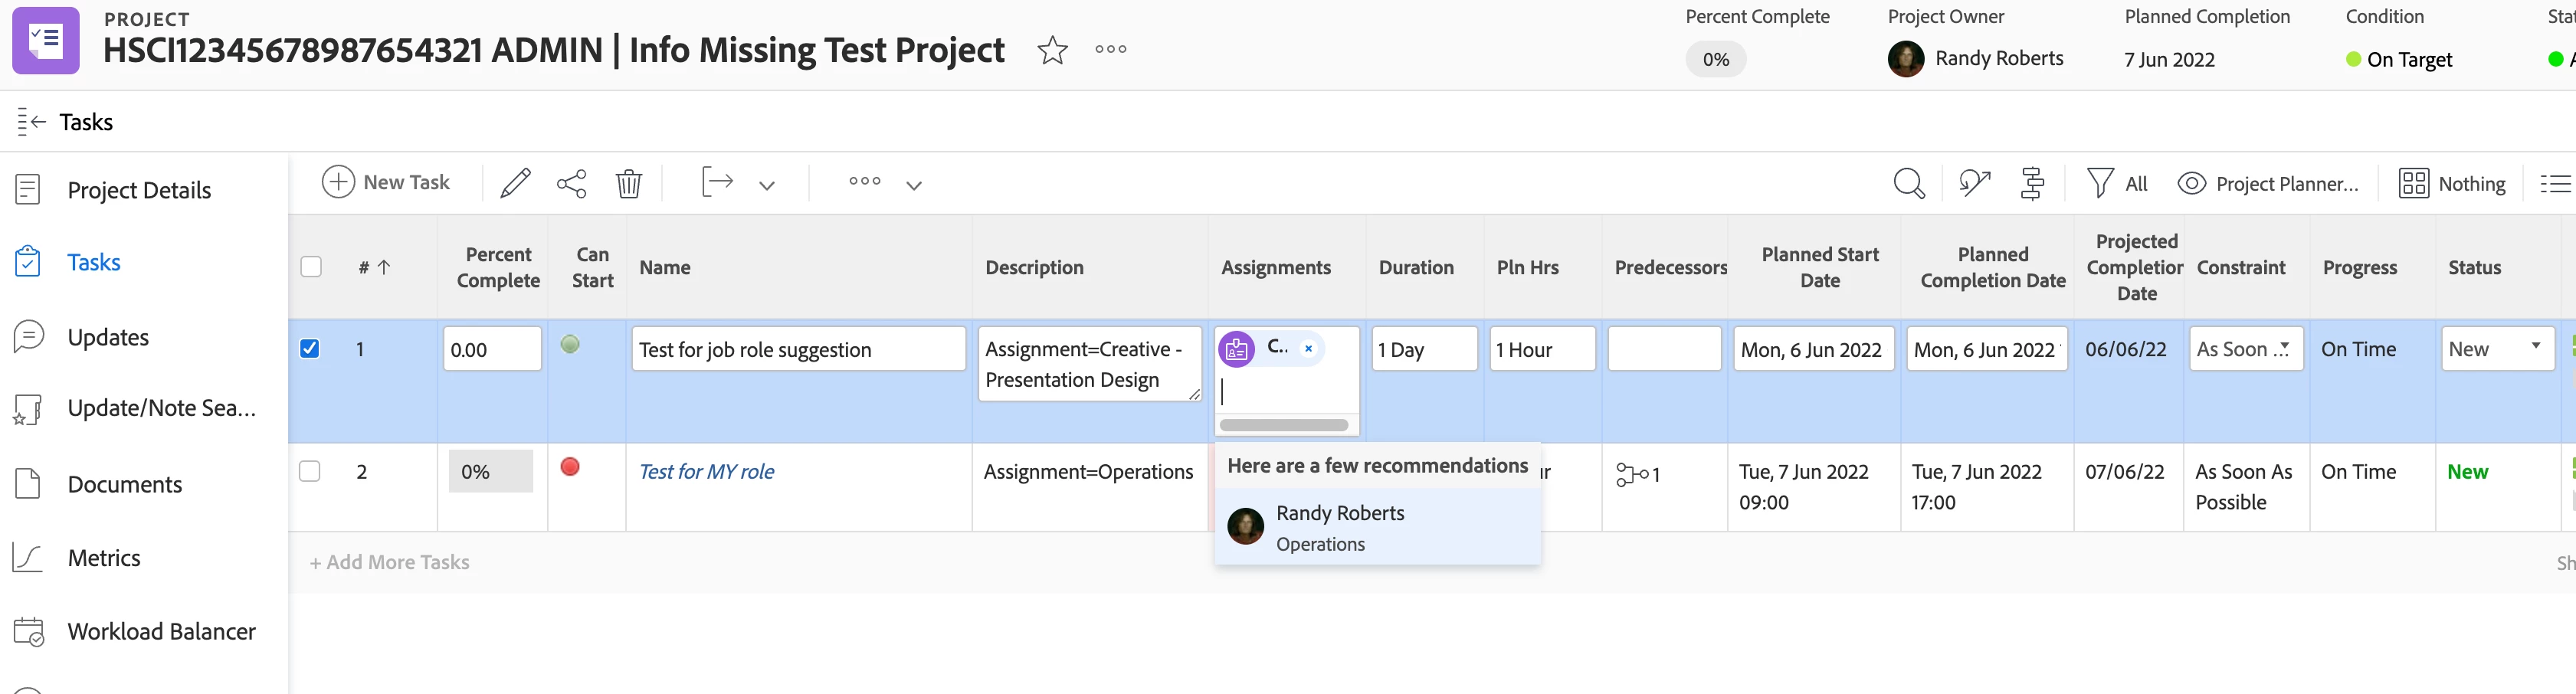The width and height of the screenshot is (2576, 694).
Task: Open the Test for MY role link
Action: pos(706,471)
